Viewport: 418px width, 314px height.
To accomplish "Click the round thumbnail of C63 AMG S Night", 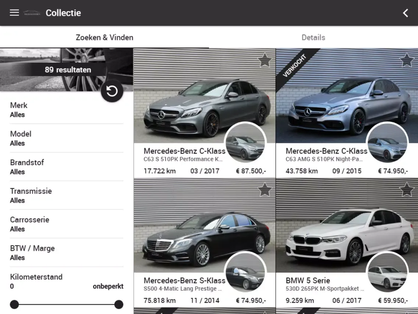I will click(x=387, y=143).
